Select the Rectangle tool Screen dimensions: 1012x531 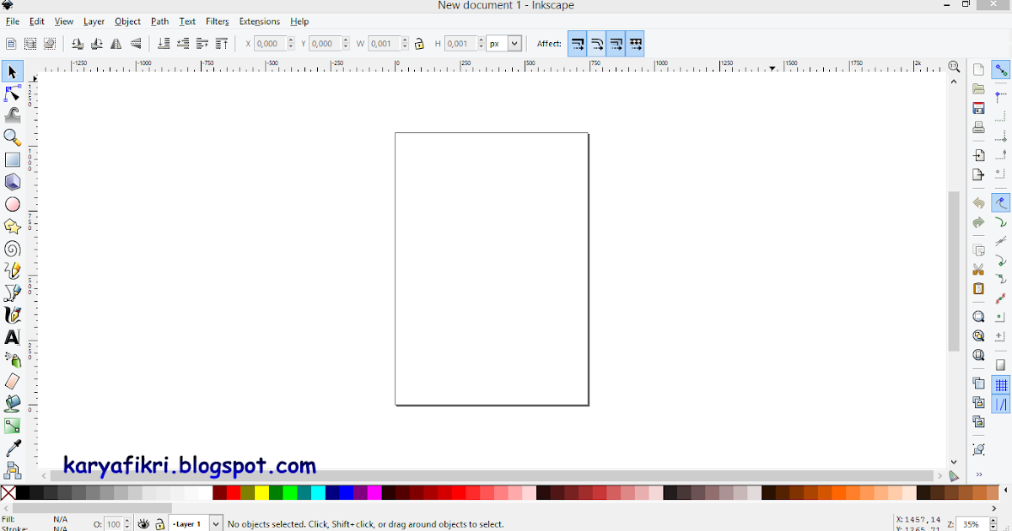click(13, 159)
